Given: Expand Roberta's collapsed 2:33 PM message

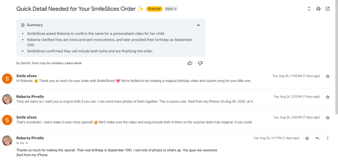Looking at the screenshot, I should [135, 101].
